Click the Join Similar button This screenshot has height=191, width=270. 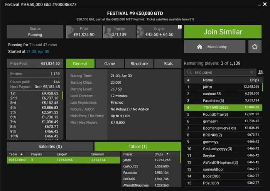point(223,32)
